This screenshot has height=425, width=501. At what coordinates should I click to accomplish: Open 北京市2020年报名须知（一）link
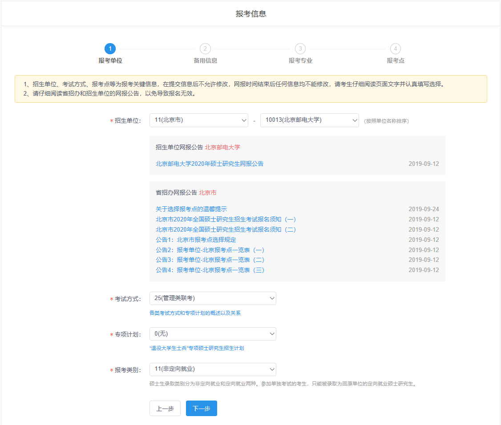pos(226,219)
